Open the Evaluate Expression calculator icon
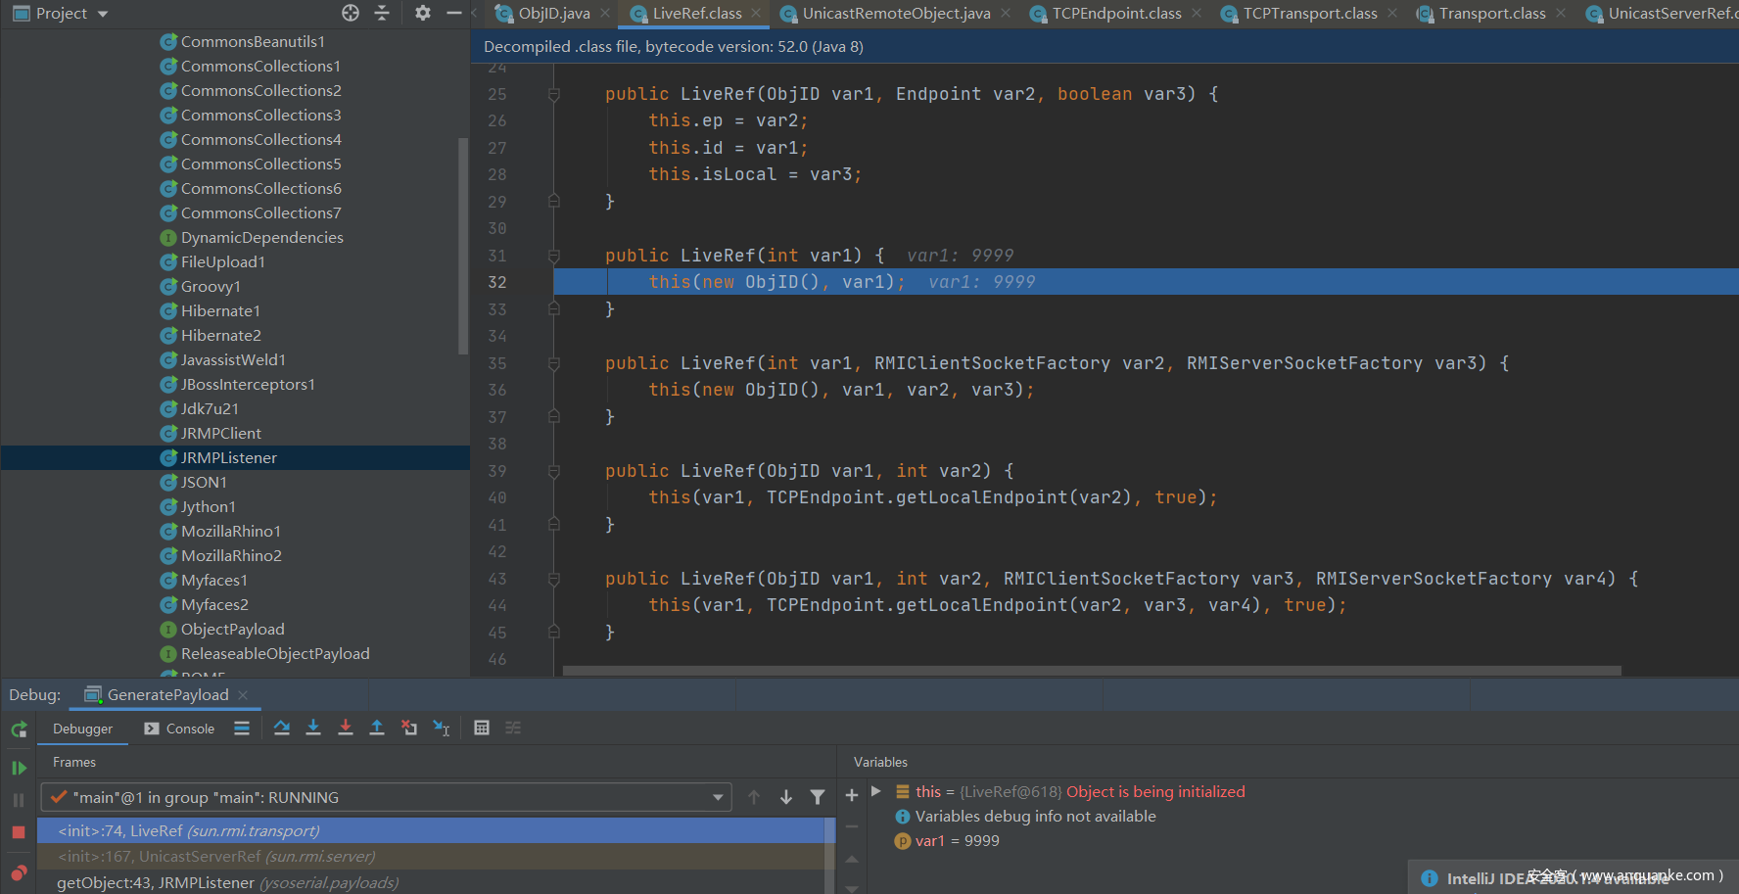Viewport: 1739px width, 894px height. (482, 728)
